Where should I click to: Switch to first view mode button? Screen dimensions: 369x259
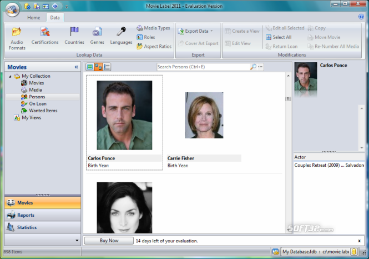click(90, 67)
